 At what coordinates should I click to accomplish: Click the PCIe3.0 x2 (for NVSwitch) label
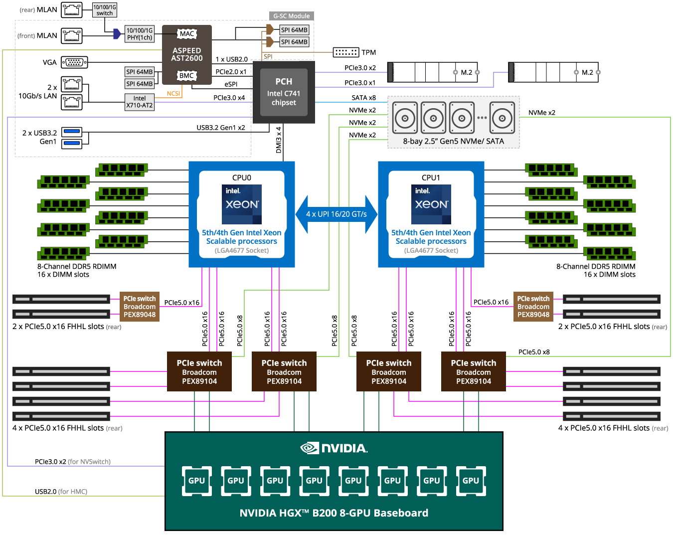(x=73, y=462)
